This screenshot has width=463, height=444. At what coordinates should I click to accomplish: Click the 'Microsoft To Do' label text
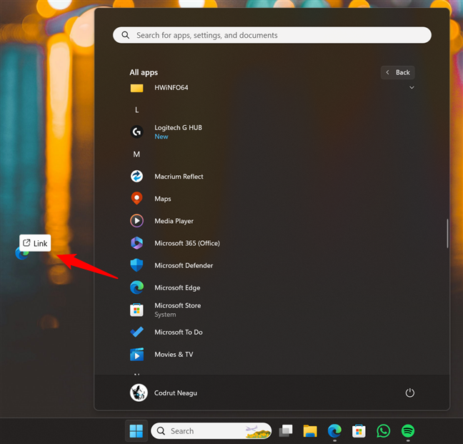pos(179,332)
